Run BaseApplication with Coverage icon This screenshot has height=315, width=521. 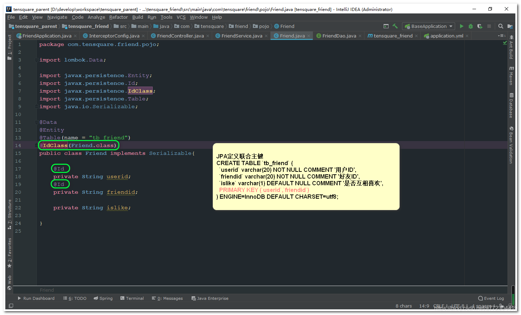pos(480,26)
